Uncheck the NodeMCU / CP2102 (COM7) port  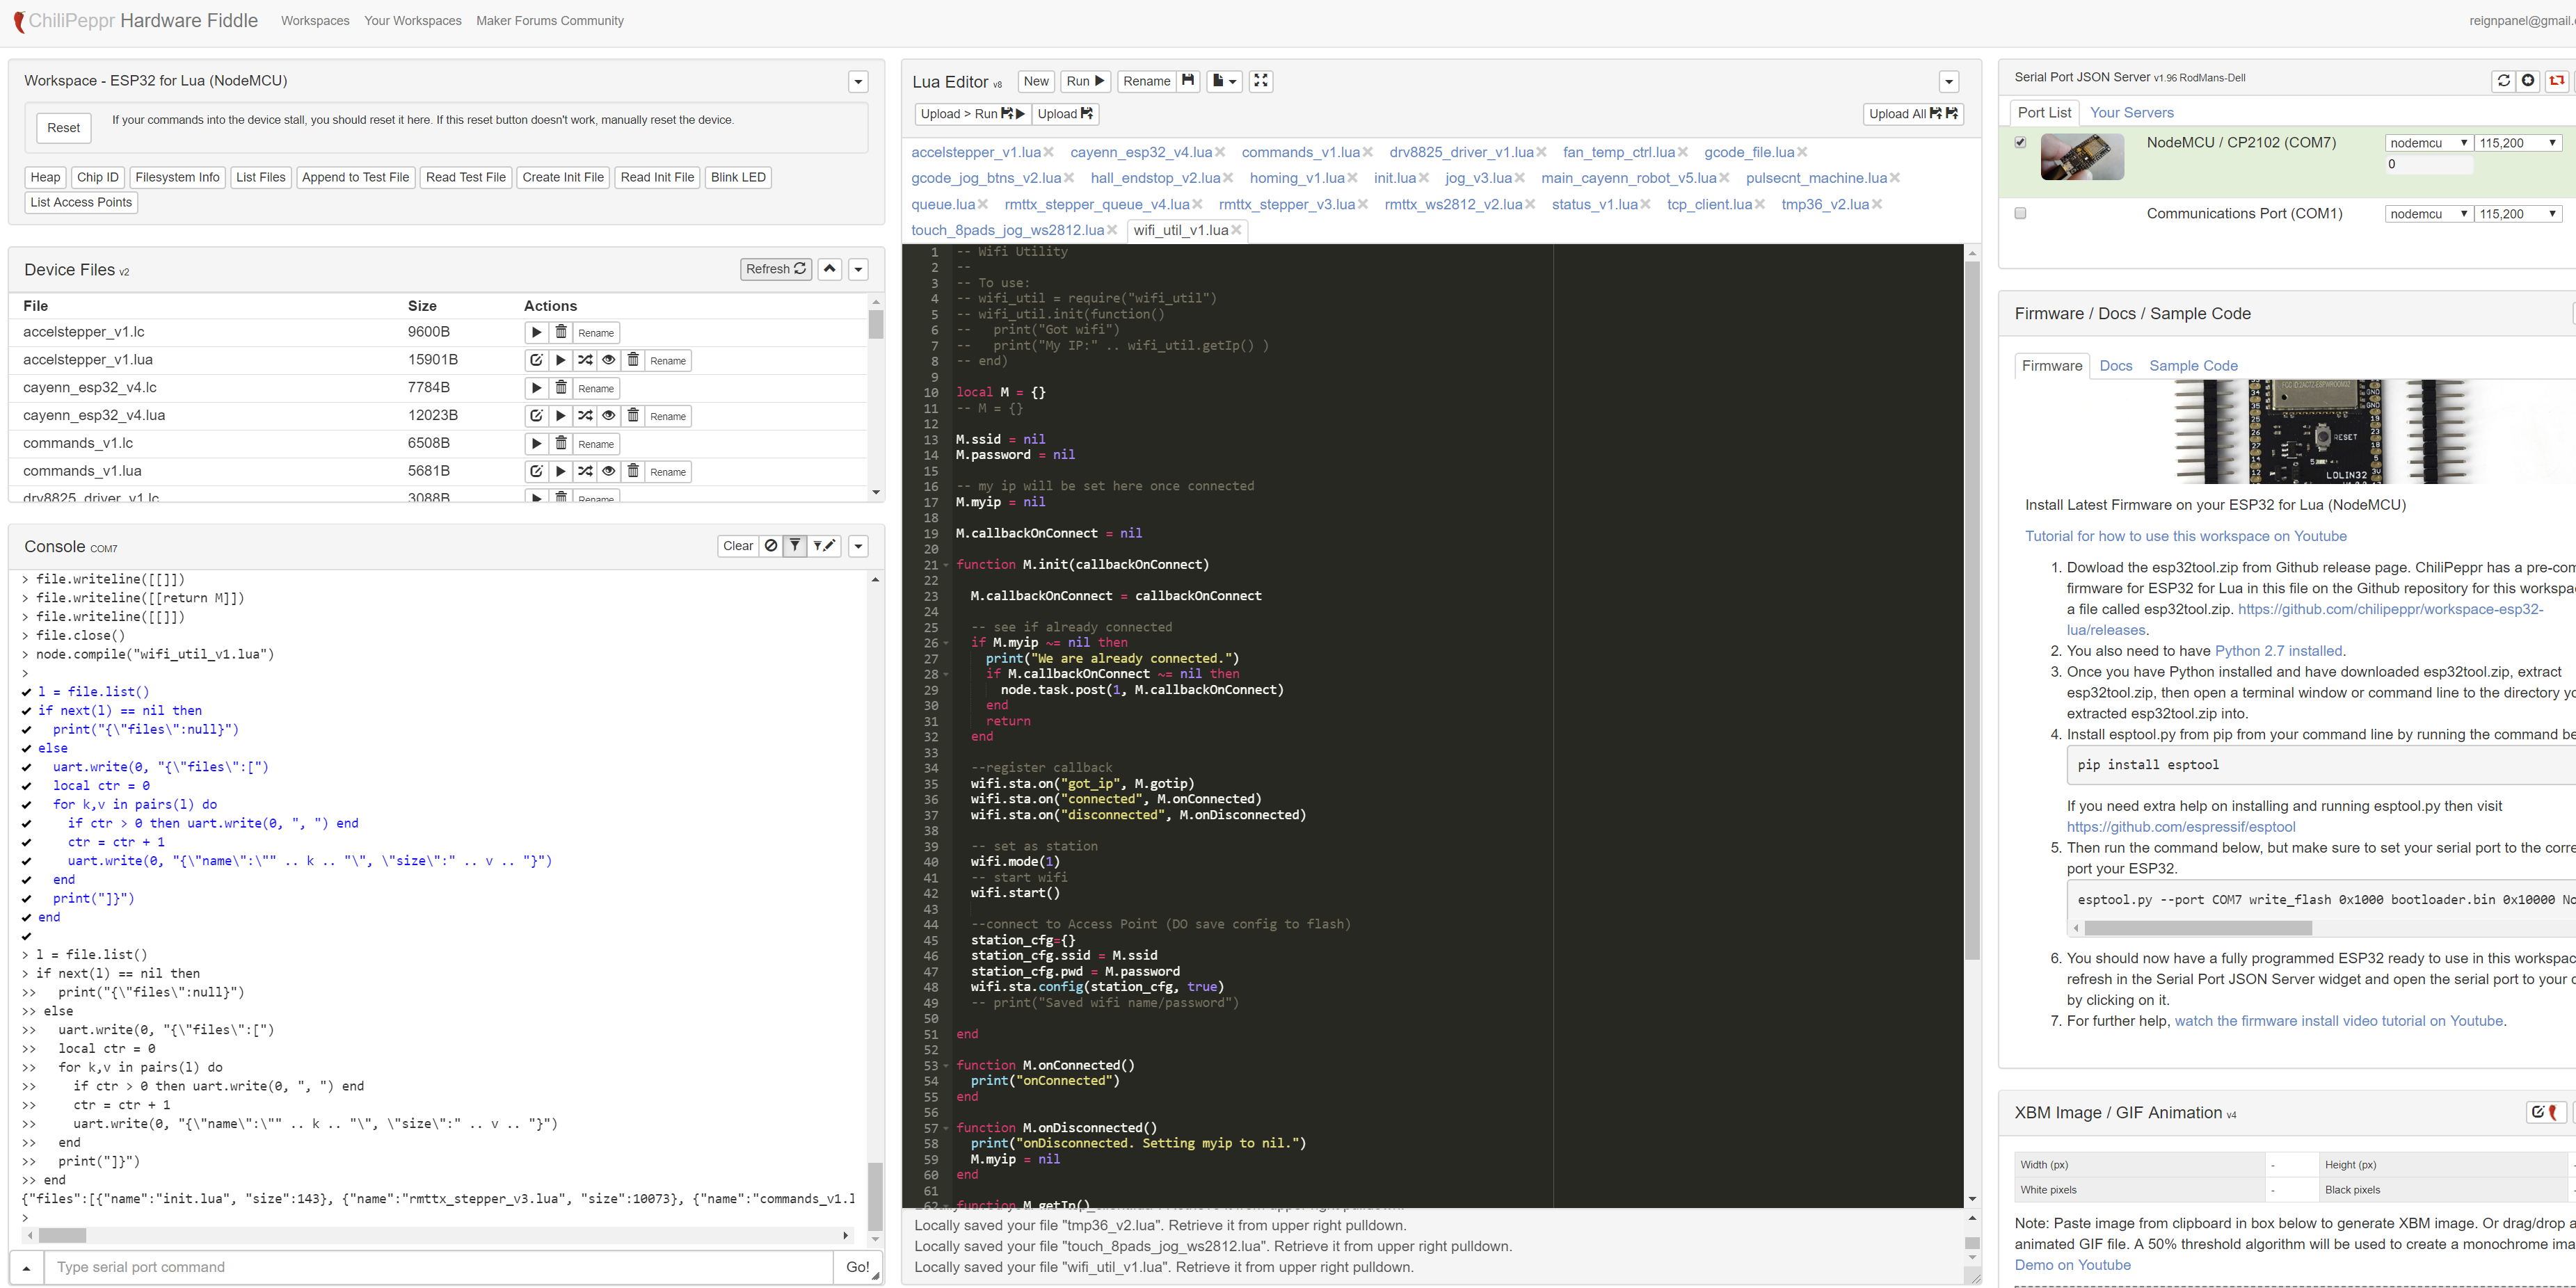tap(2020, 143)
